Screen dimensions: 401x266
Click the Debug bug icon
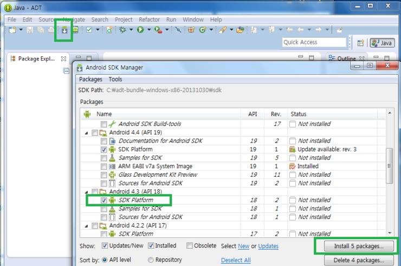point(123,30)
